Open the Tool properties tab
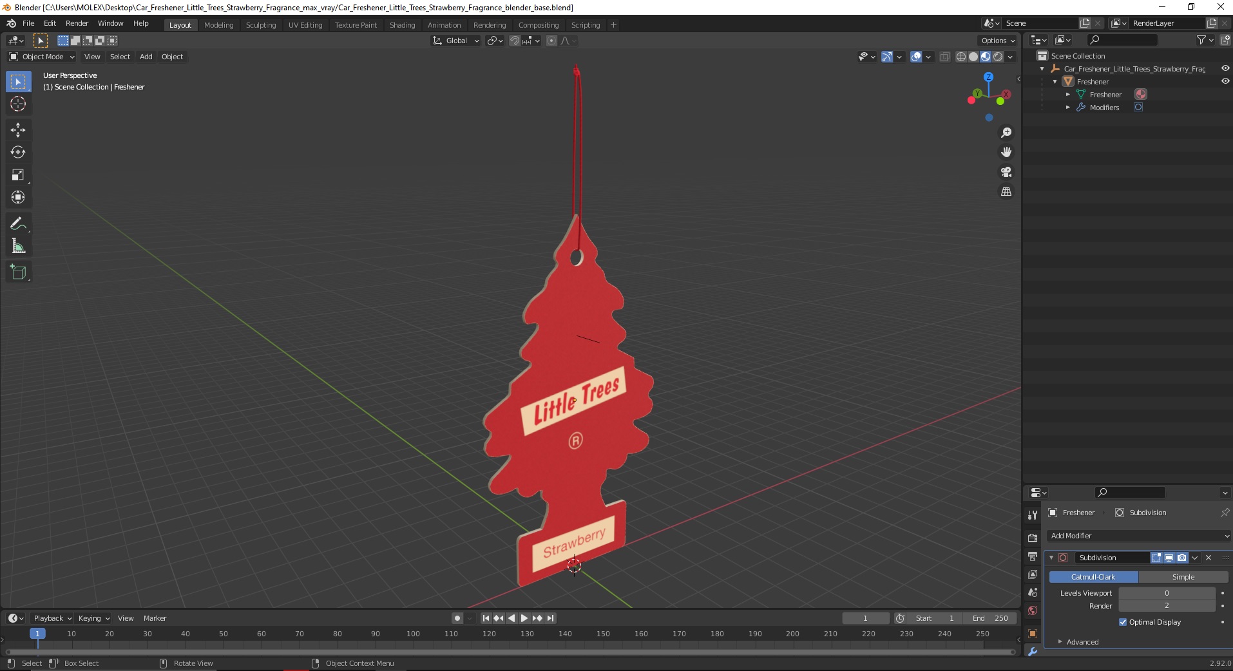This screenshot has height=671, width=1233. [x=1033, y=515]
